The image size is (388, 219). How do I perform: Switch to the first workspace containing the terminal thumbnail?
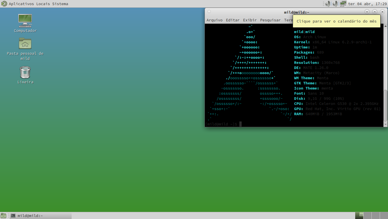point(359,216)
